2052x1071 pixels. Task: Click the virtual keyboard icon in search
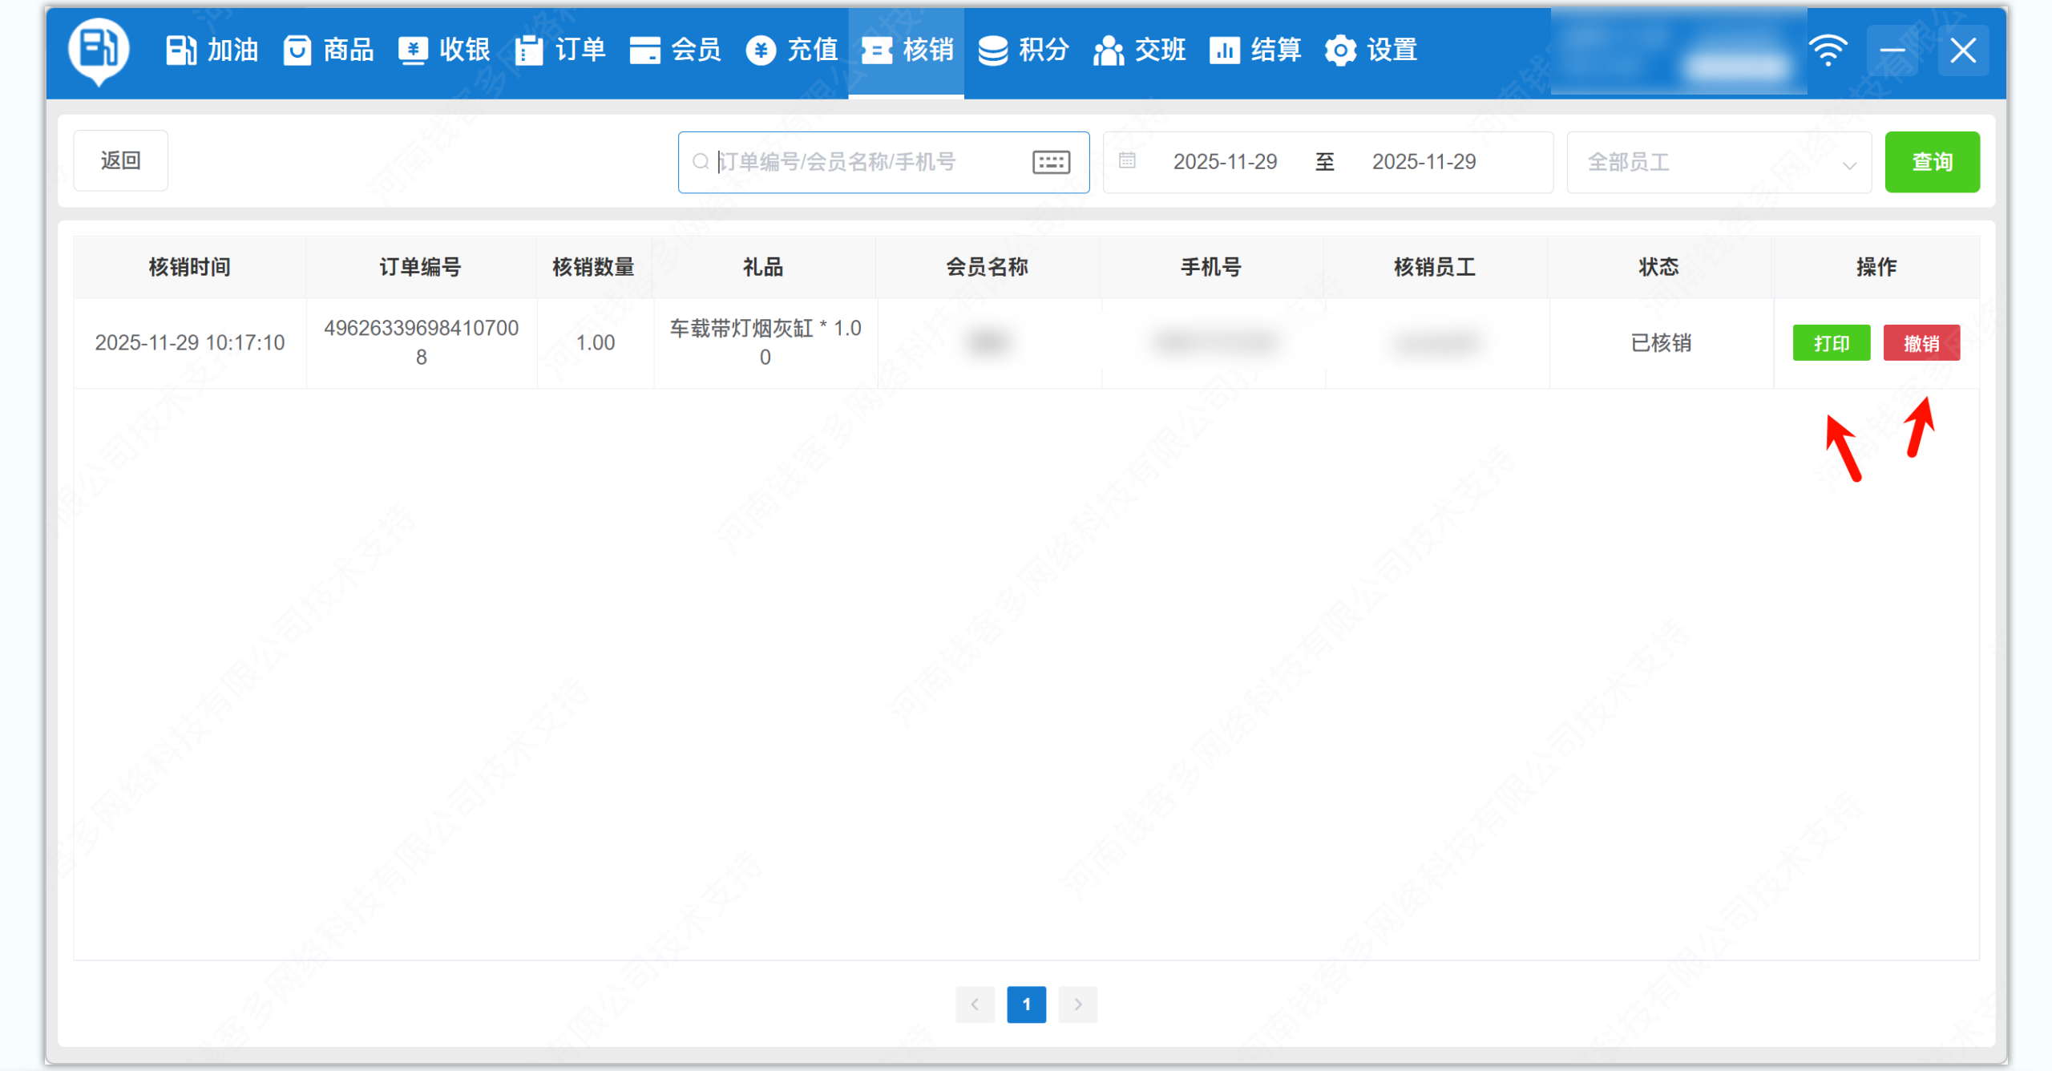[1051, 162]
